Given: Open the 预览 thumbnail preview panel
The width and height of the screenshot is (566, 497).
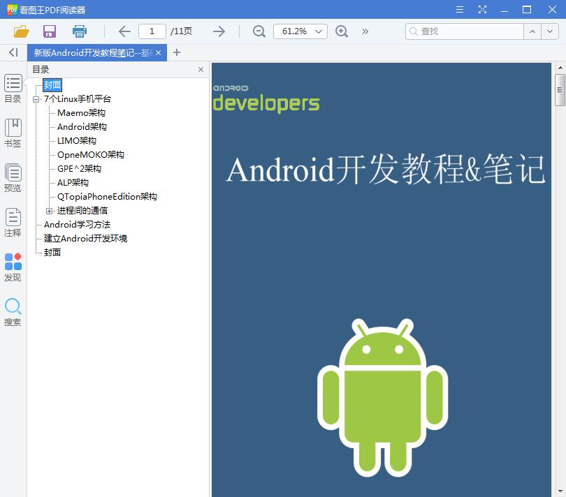Looking at the screenshot, I should pyautogui.click(x=13, y=175).
